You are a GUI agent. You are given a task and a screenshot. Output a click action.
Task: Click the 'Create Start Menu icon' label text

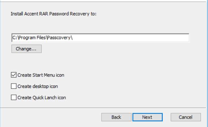click(41, 75)
